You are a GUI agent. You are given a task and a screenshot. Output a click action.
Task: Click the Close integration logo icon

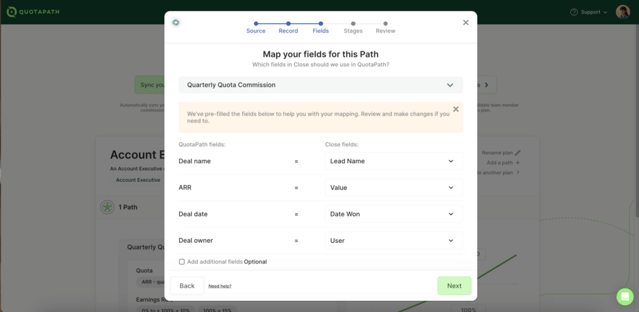175,22
